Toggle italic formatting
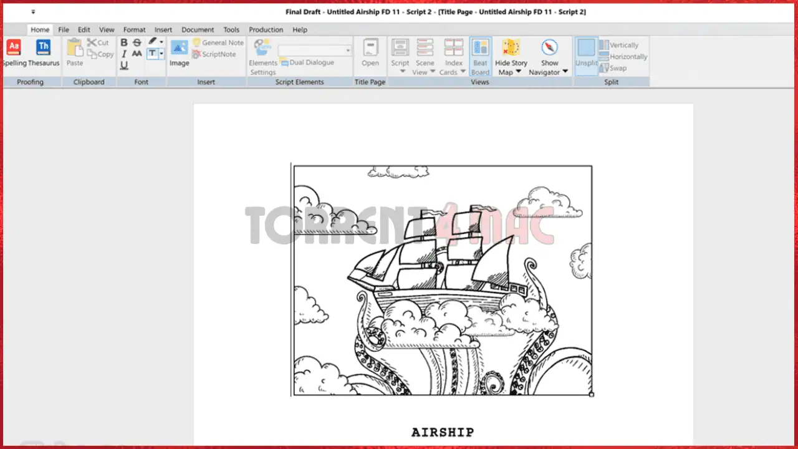798x449 pixels. pyautogui.click(x=124, y=53)
